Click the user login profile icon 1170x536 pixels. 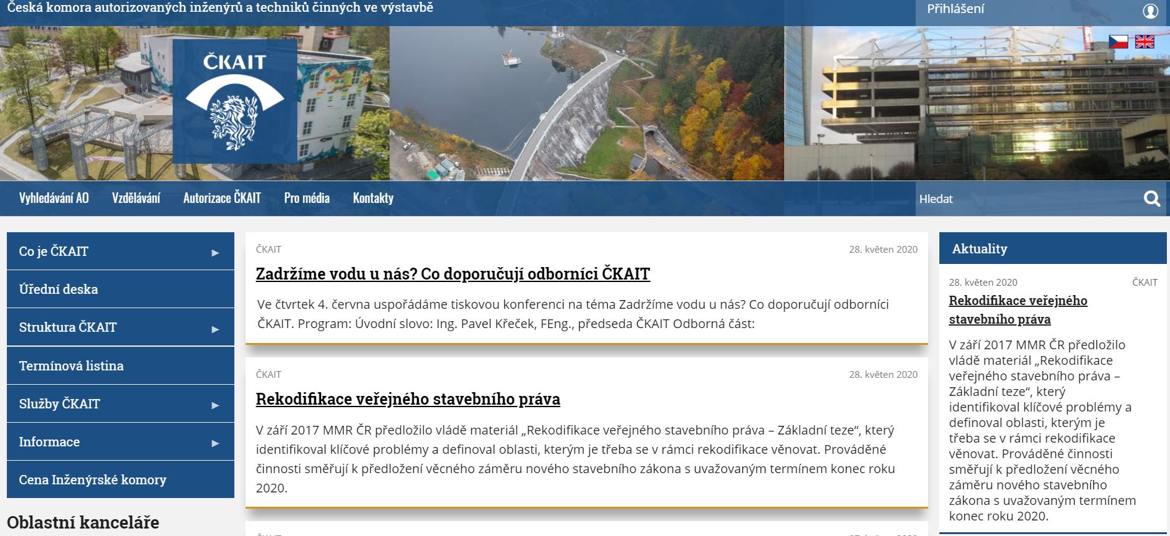(1150, 11)
